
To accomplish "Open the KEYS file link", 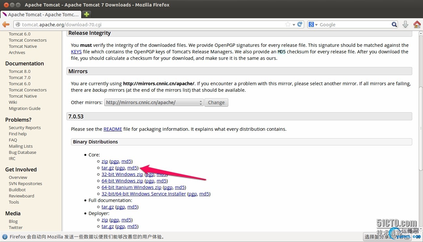I will click(76, 52).
